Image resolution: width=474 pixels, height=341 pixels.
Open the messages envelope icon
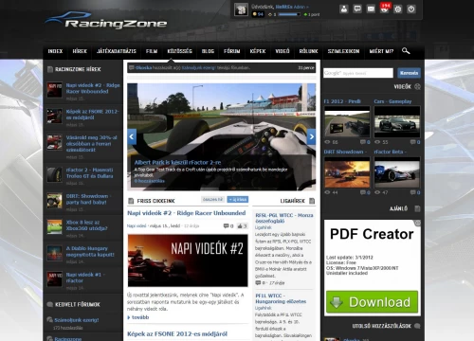click(x=371, y=9)
